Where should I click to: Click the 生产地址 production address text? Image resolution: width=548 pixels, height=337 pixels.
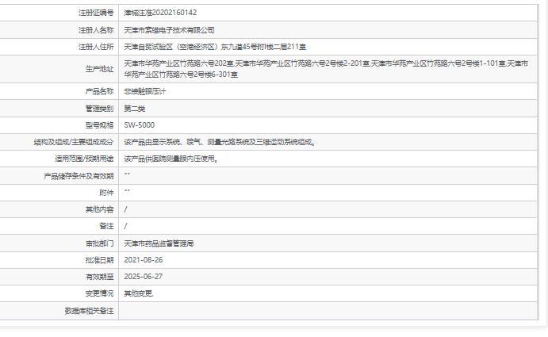(325, 68)
